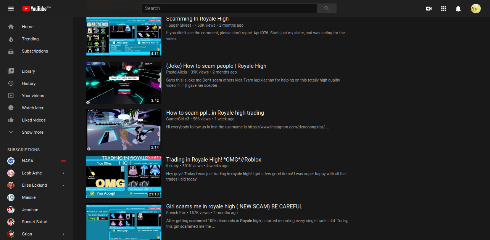The height and width of the screenshot is (240, 490).
Task: Expand the sidebar with Show more
Action: point(37,132)
